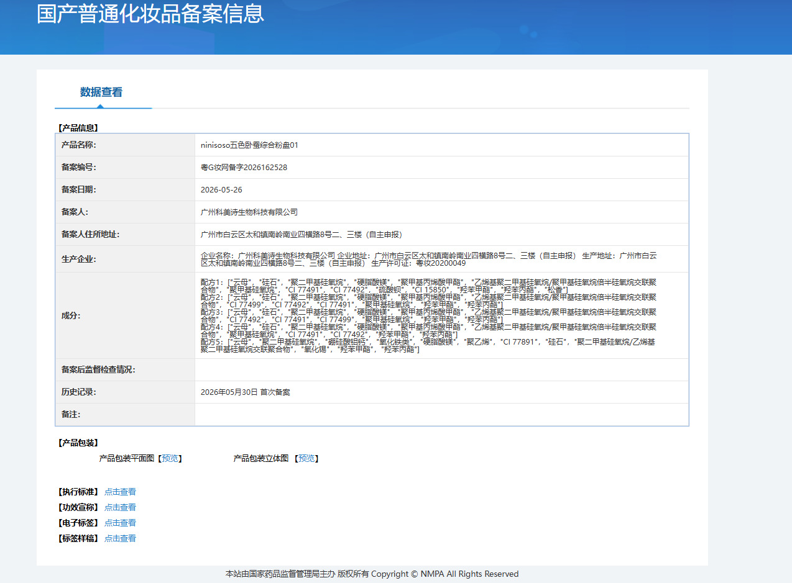
Task: Open 点击查看 link for 功效宣称
Action: pyautogui.click(x=120, y=507)
